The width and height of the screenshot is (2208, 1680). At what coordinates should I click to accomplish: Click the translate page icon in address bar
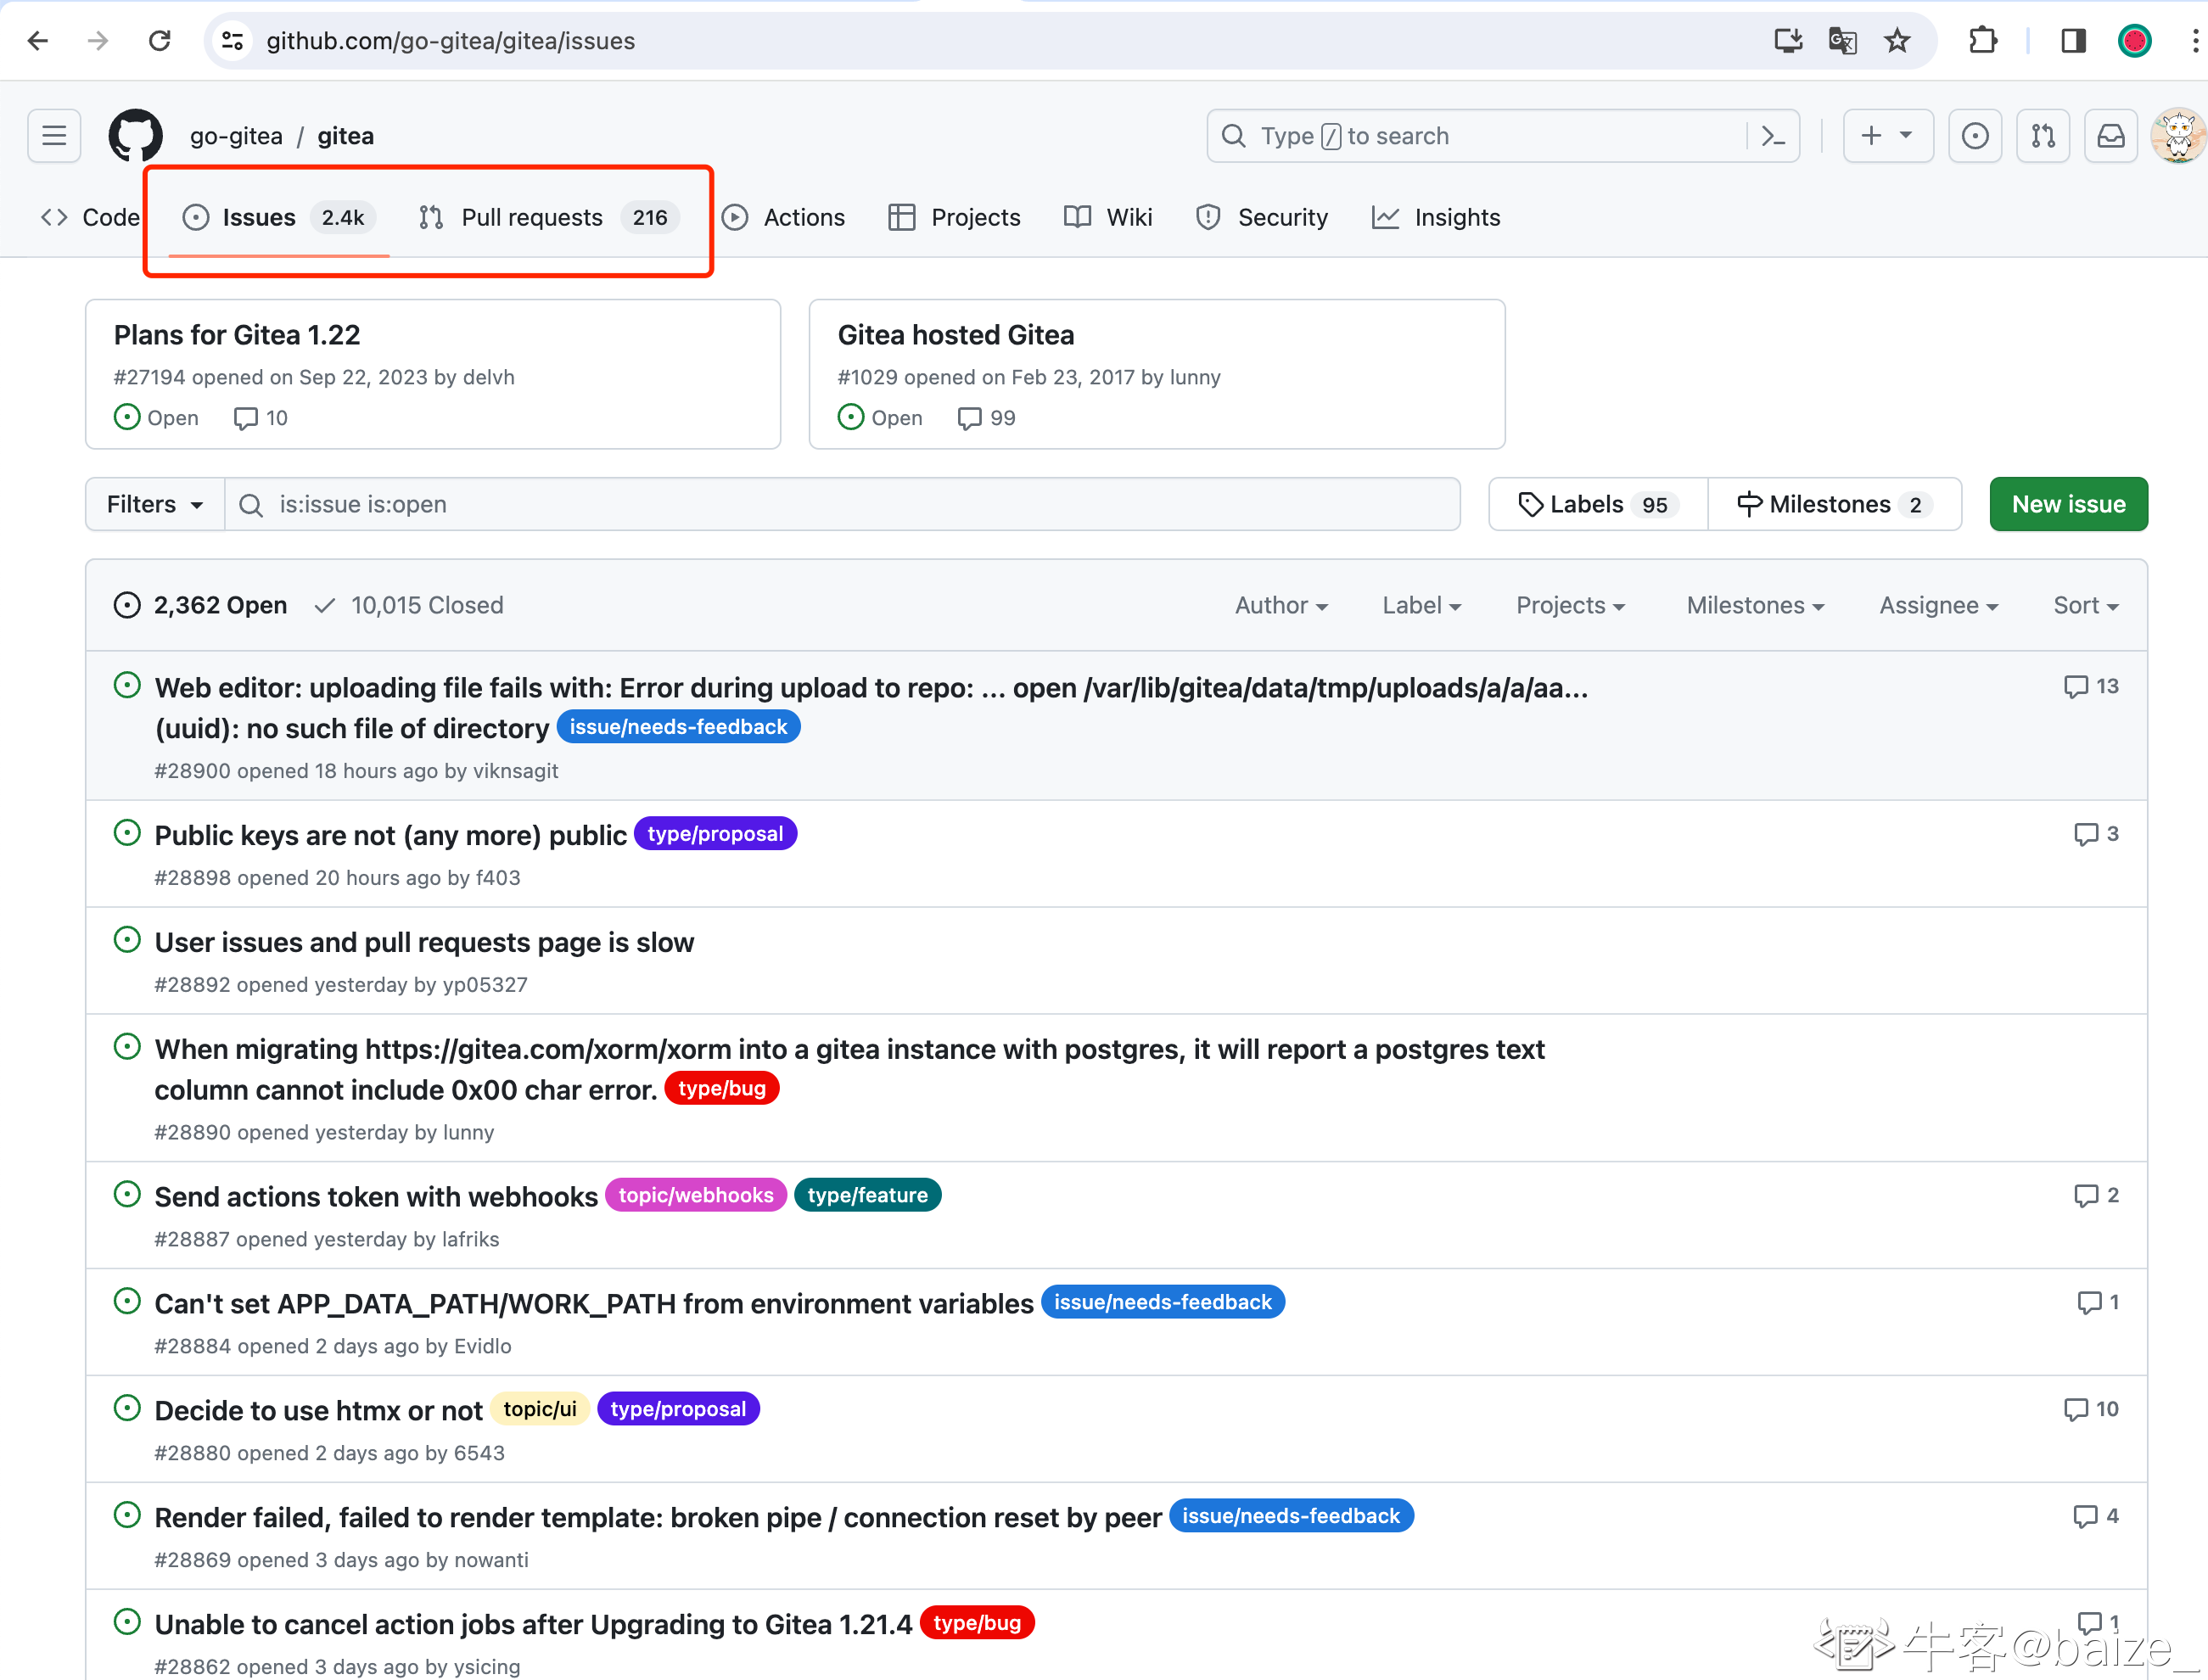tap(1842, 41)
